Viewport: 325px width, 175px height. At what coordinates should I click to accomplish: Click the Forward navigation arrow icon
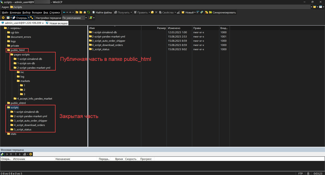[70, 12]
